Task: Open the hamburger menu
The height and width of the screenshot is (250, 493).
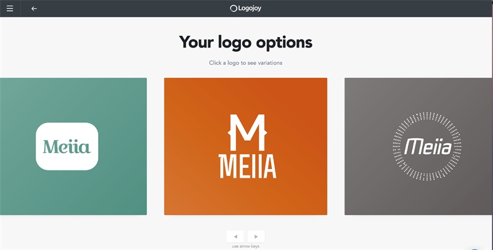Action: [10, 9]
